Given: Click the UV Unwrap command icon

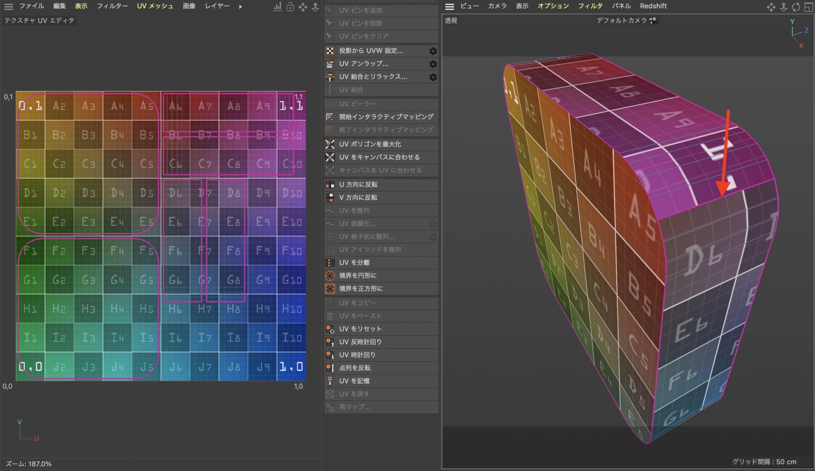Looking at the screenshot, I should [x=330, y=64].
